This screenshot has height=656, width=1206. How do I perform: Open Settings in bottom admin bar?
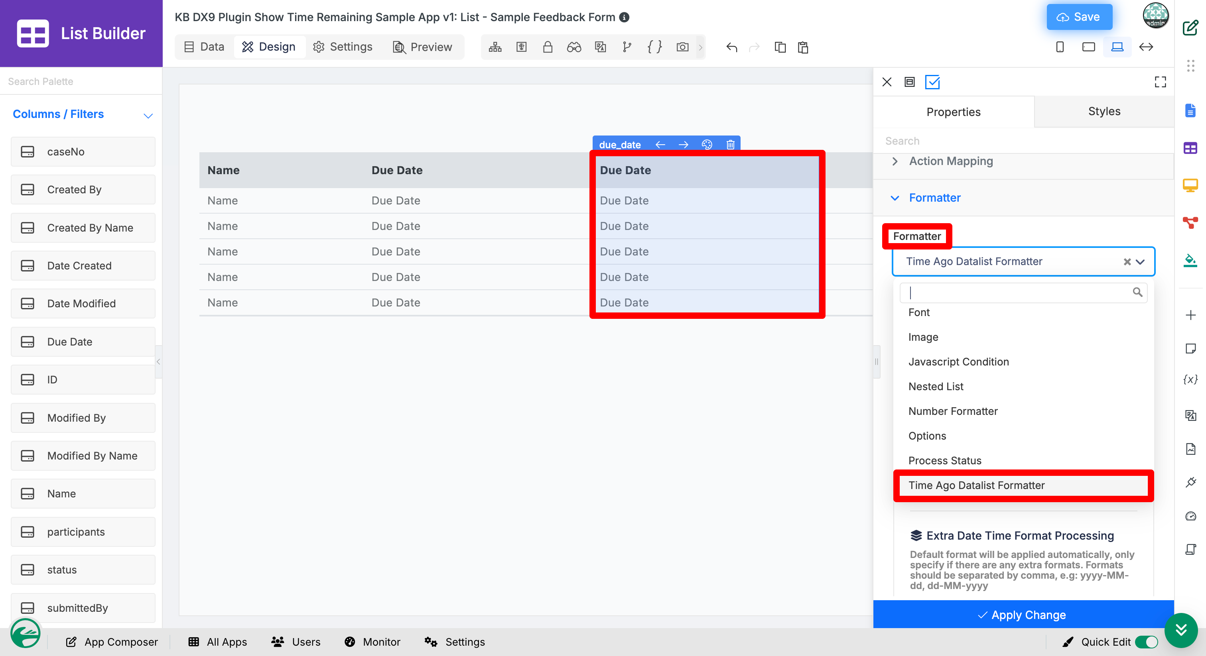pos(455,642)
